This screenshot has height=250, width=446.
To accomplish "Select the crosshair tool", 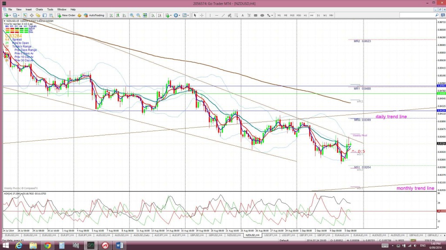I will [x=201, y=15].
